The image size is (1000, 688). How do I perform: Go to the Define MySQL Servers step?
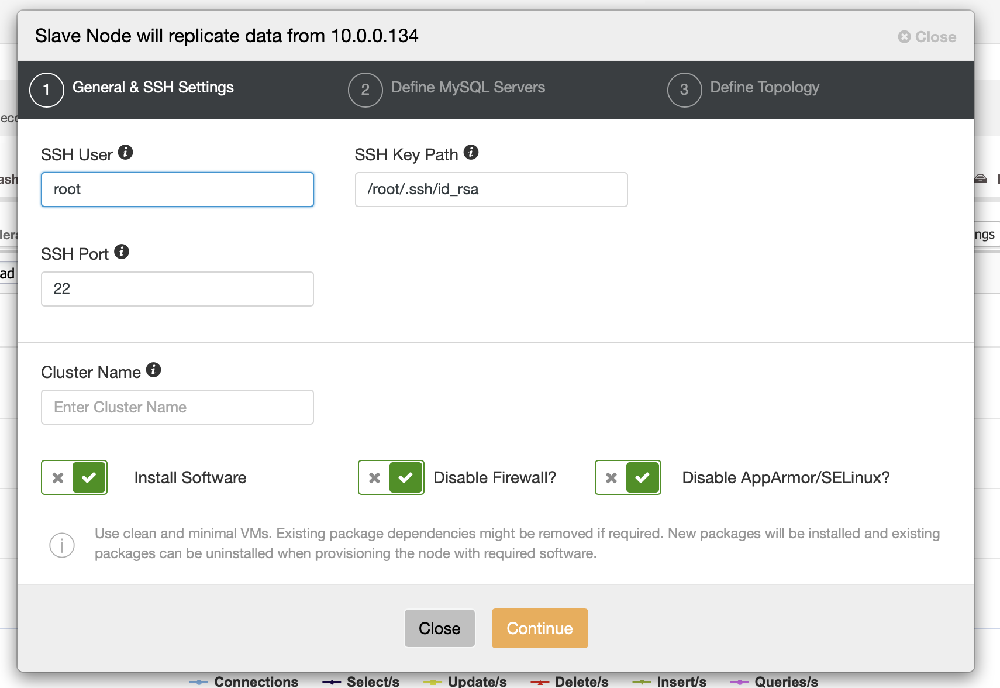[x=468, y=87]
